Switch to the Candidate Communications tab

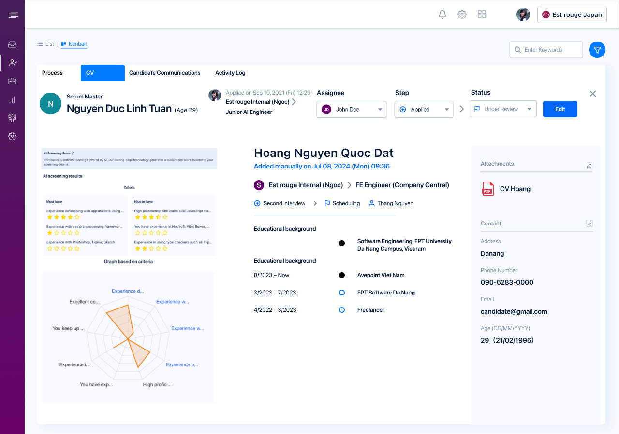point(164,73)
